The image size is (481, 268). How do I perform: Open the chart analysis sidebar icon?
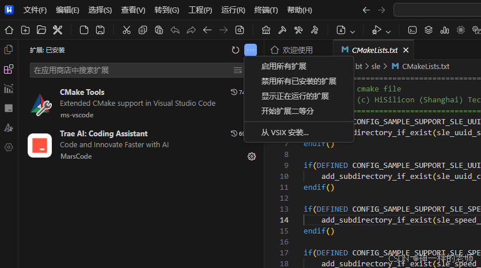pyautogui.click(x=9, y=89)
